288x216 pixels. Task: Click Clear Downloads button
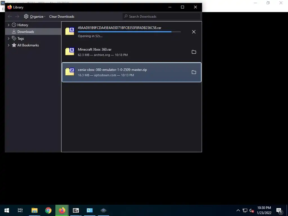62,17
